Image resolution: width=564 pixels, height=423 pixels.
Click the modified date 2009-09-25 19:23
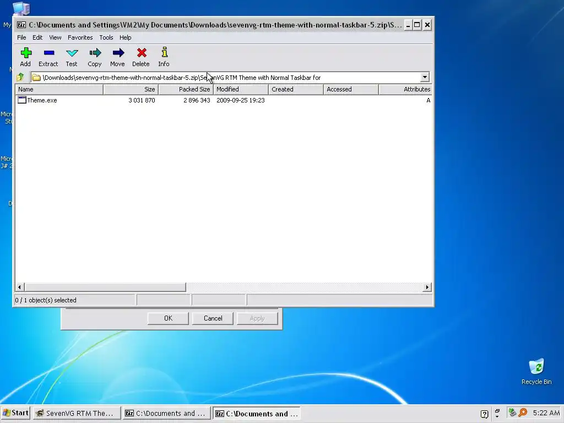[241, 100]
